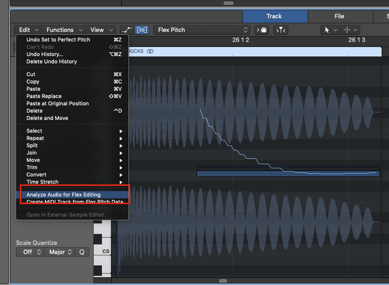Open the View menu
The image size is (389, 285).
pyautogui.click(x=101, y=30)
